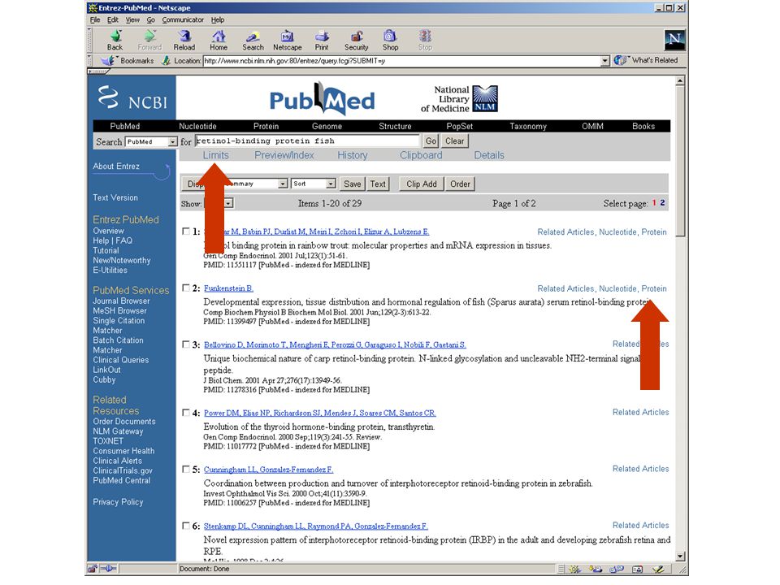The width and height of the screenshot is (780, 585).
Task: Go to Home via toolbar icon
Action: click(x=219, y=37)
